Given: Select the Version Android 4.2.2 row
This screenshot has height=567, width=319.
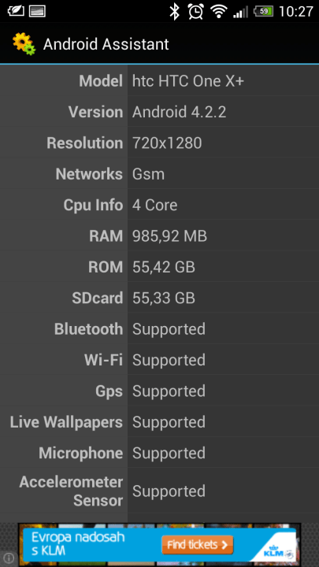Looking at the screenshot, I should [159, 112].
